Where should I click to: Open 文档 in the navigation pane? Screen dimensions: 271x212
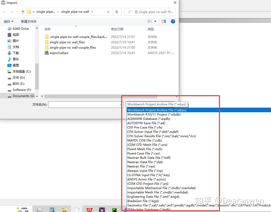point(13,47)
